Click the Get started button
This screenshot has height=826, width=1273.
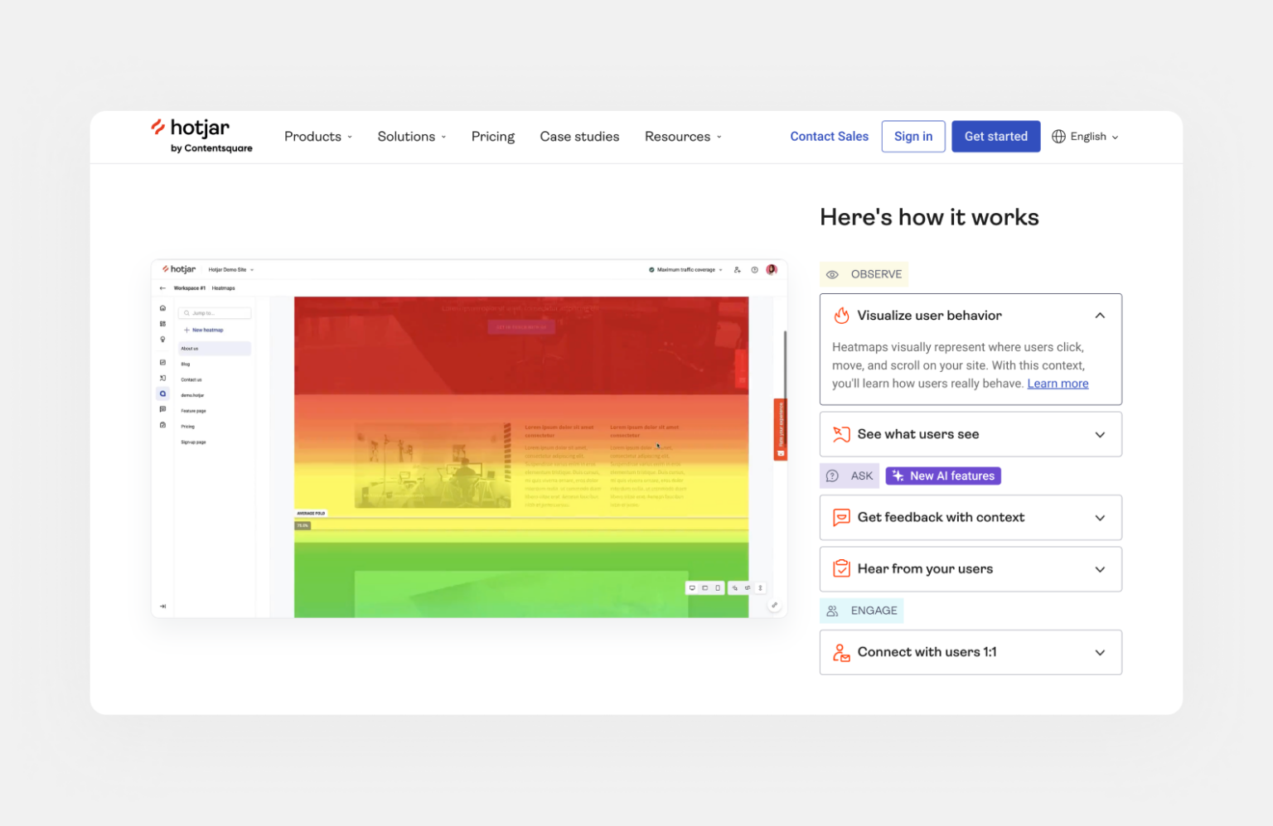[995, 136]
